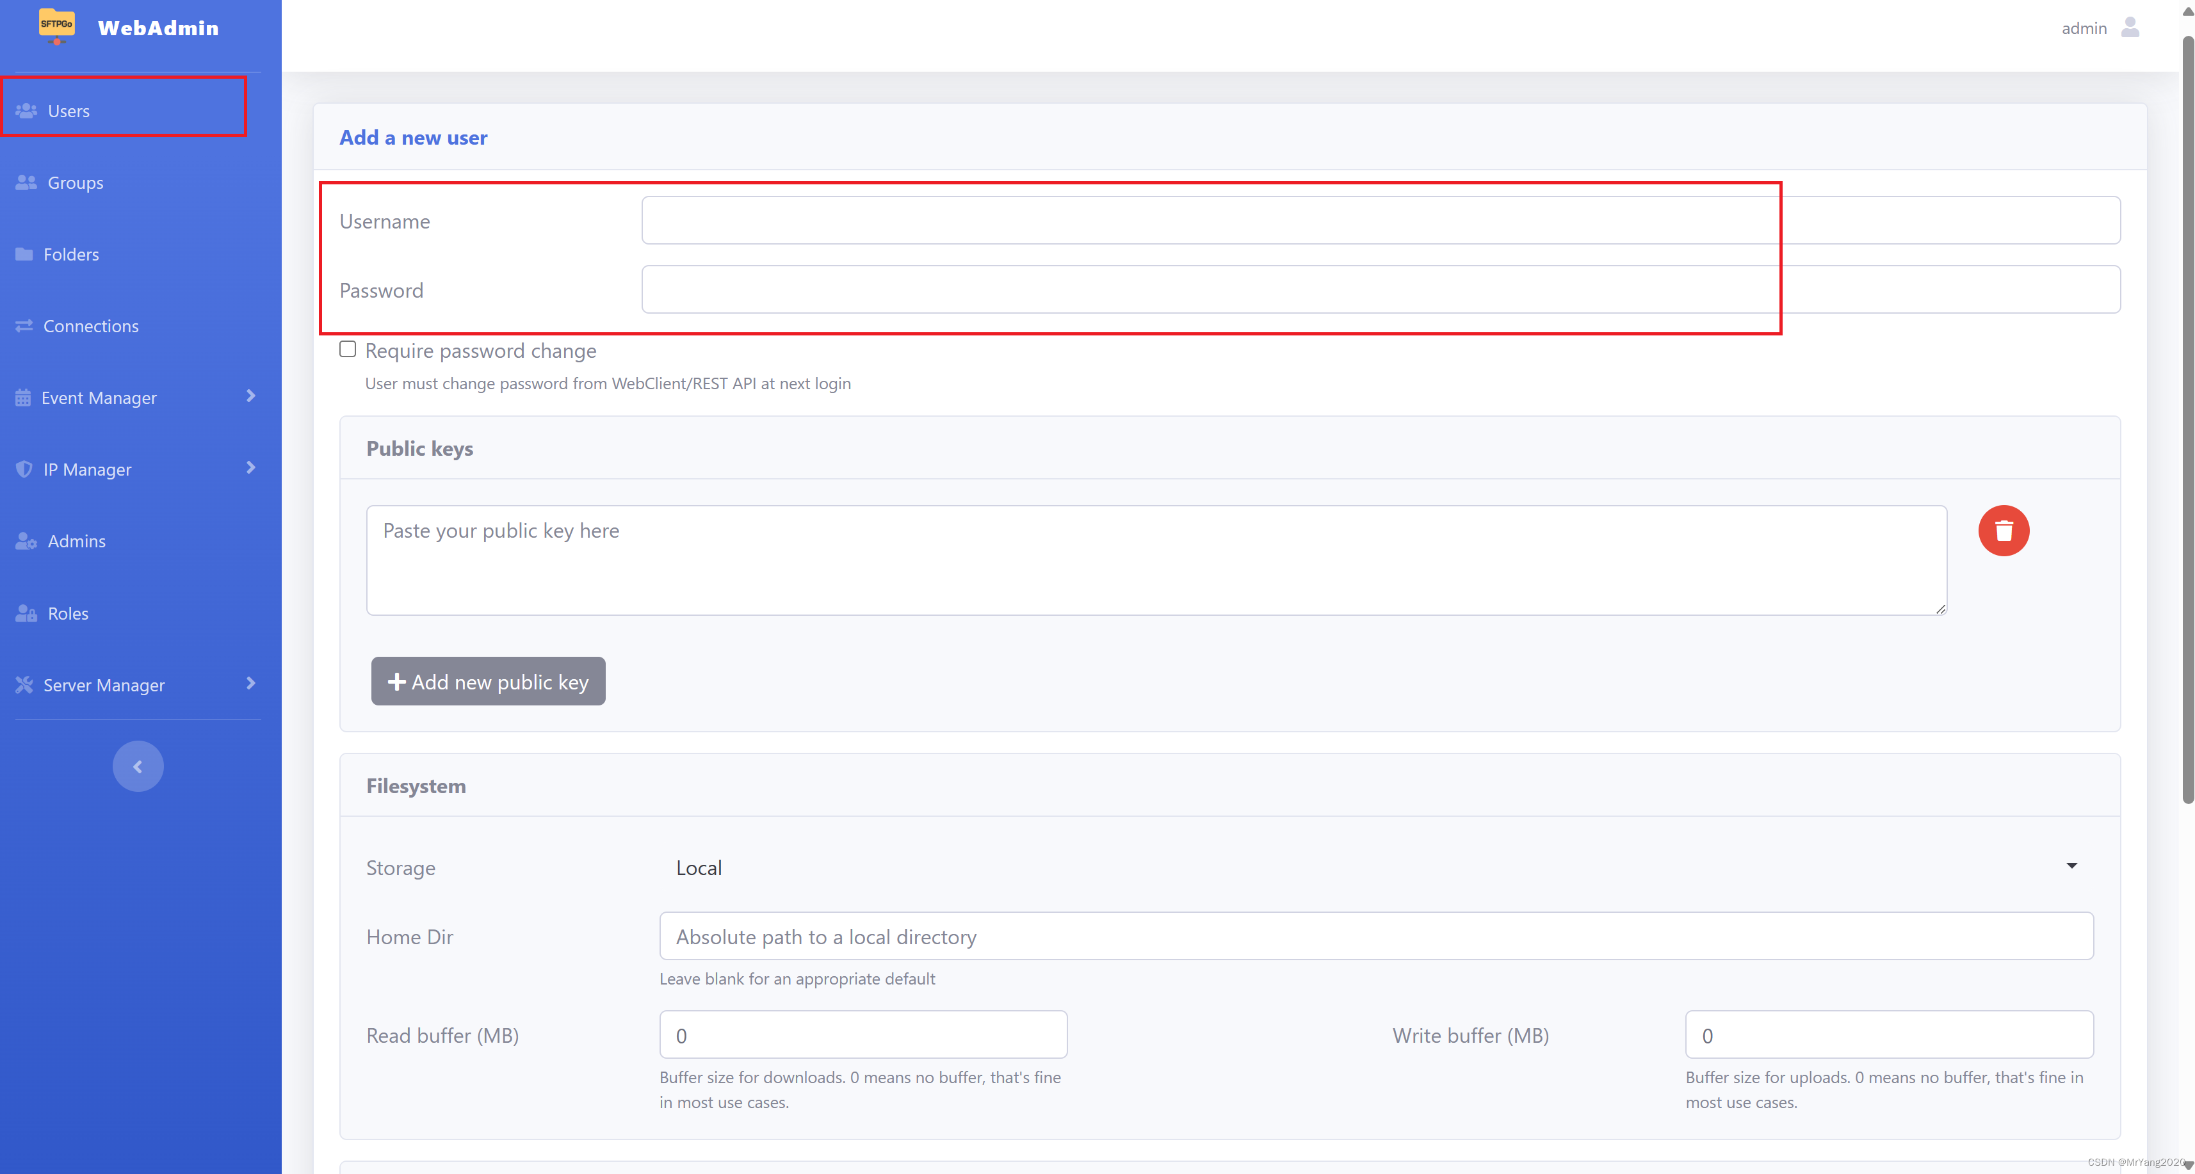The width and height of the screenshot is (2195, 1174).
Task: Enable Require password change checkbox
Action: 347,348
